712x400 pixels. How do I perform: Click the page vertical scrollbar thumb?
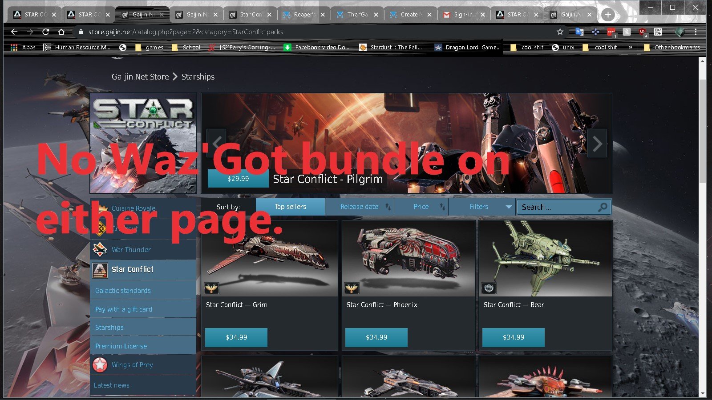[702, 131]
